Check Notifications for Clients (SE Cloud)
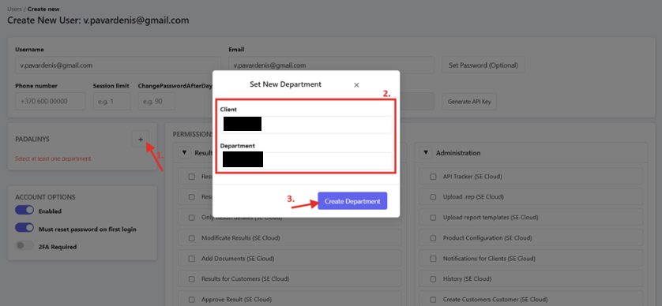The height and width of the screenshot is (306, 662). pos(433,259)
